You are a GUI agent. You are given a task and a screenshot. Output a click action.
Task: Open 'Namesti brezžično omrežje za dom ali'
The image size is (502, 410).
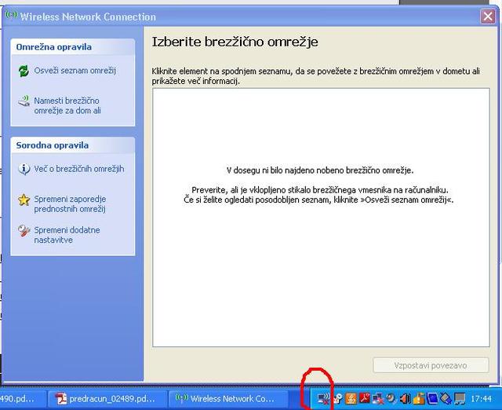pos(67,105)
